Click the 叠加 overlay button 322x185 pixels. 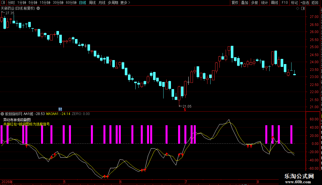click(244, 3)
